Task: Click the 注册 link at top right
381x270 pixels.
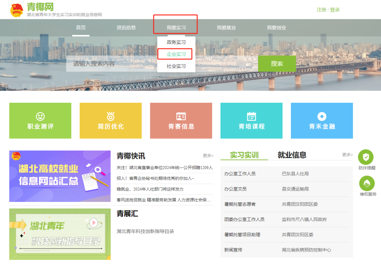Action: pos(321,10)
